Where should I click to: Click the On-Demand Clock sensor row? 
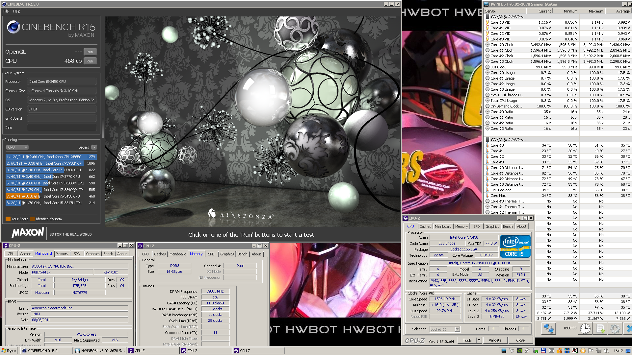pyautogui.click(x=558, y=106)
